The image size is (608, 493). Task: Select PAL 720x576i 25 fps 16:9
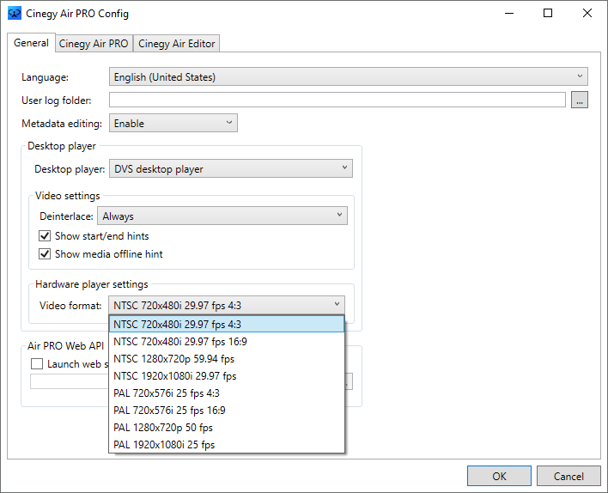click(x=227, y=410)
